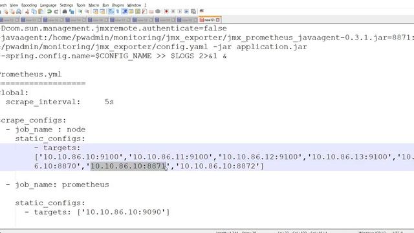Toggle Synchronize Horizontal Scrolling icon
The width and height of the screenshot is (414, 233).
102,12
